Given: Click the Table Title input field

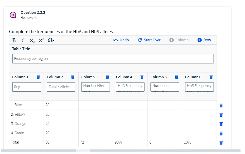Looking at the screenshot, I should (x=113, y=59).
